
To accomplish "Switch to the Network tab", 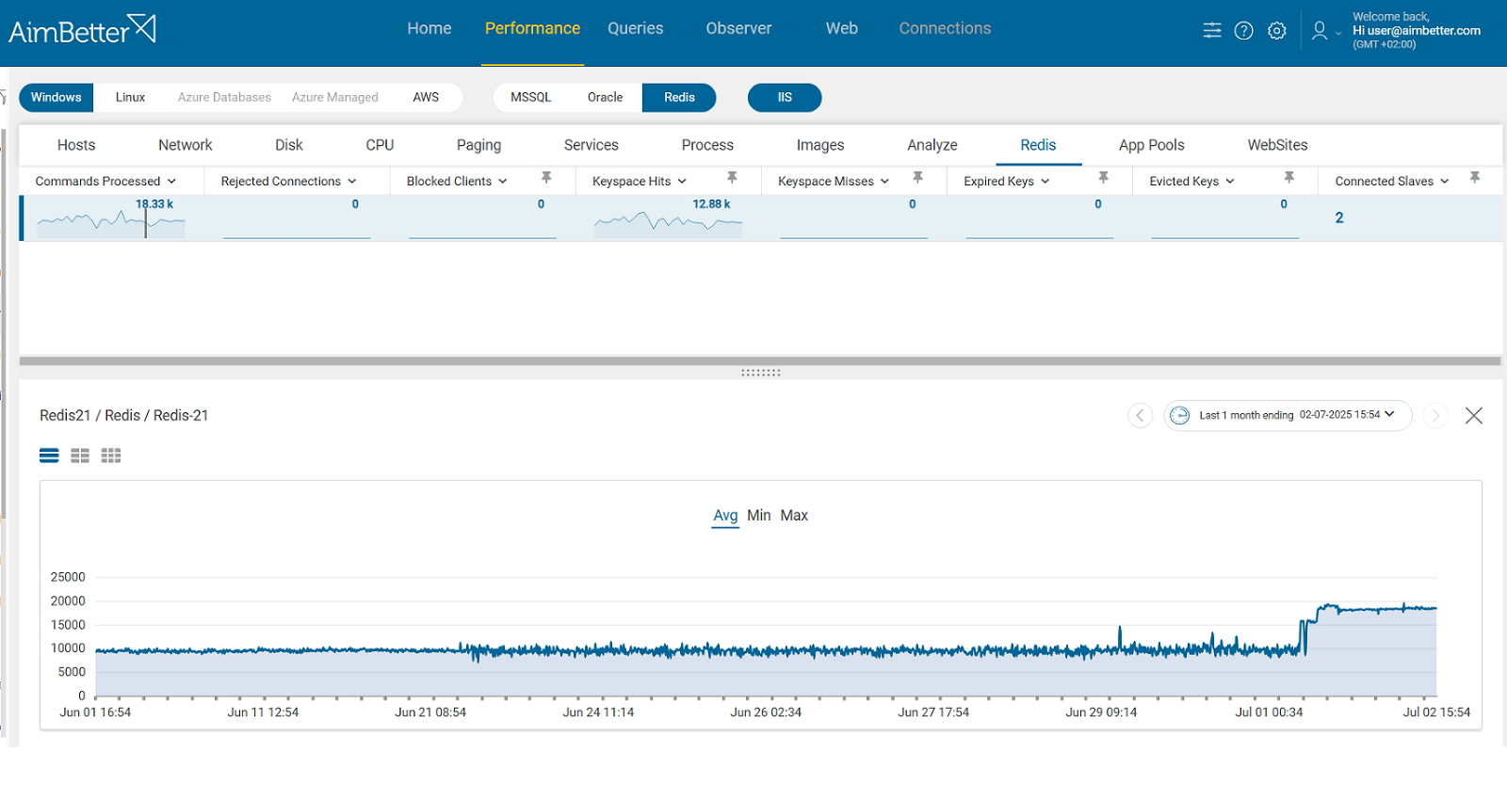I will [186, 145].
